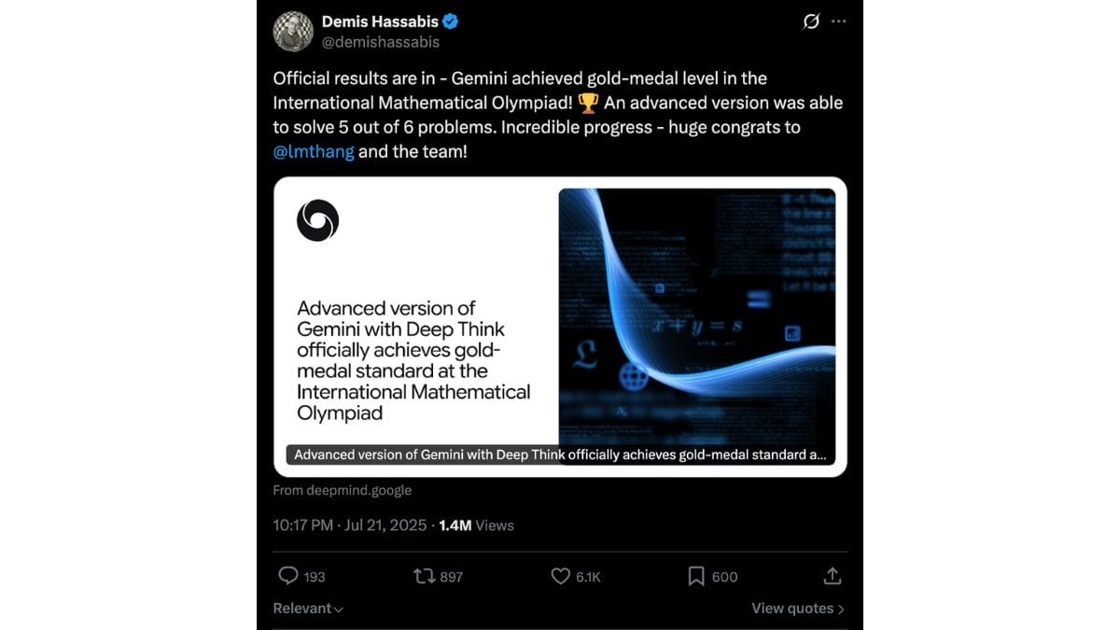
Task: Click the repost icon with 897
Action: click(x=424, y=576)
